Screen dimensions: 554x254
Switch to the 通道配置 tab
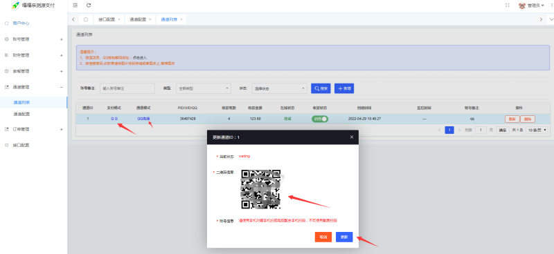pyautogui.click(x=138, y=19)
